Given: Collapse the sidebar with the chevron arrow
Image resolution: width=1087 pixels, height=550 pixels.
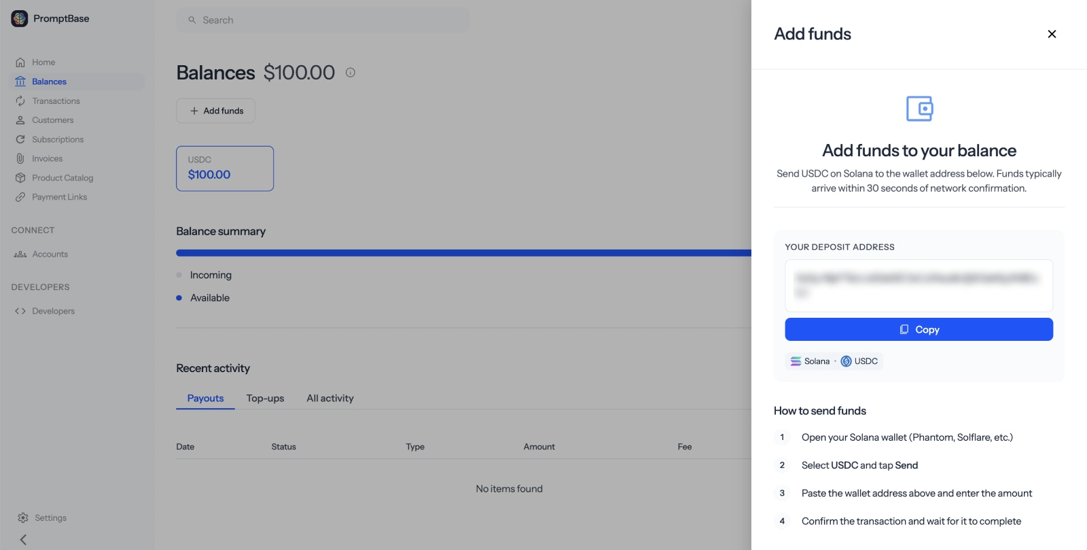Looking at the screenshot, I should (x=23, y=540).
